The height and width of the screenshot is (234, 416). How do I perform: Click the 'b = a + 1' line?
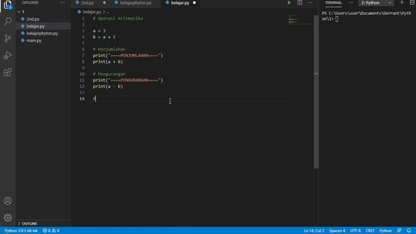click(104, 37)
